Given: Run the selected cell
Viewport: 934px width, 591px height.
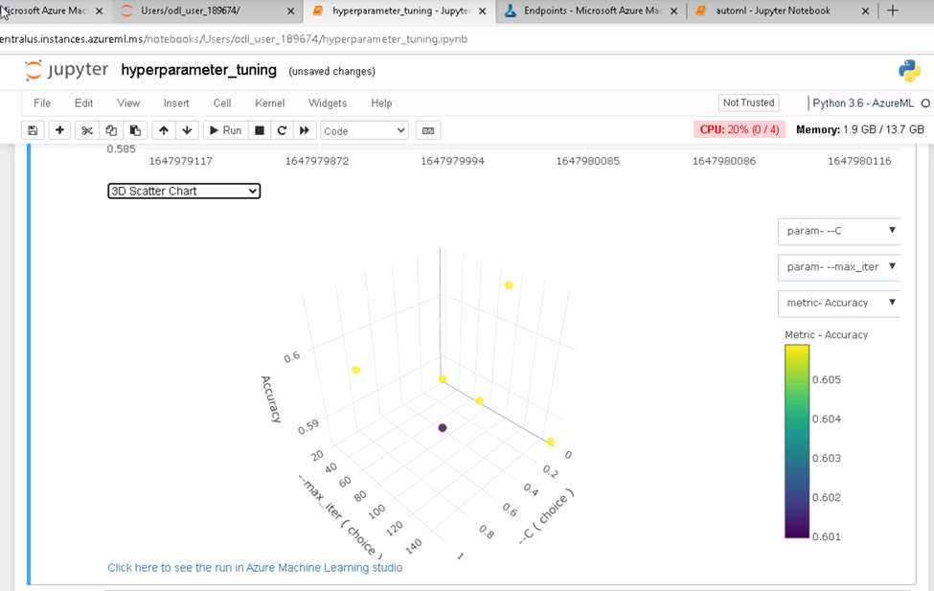Looking at the screenshot, I should click(x=226, y=130).
